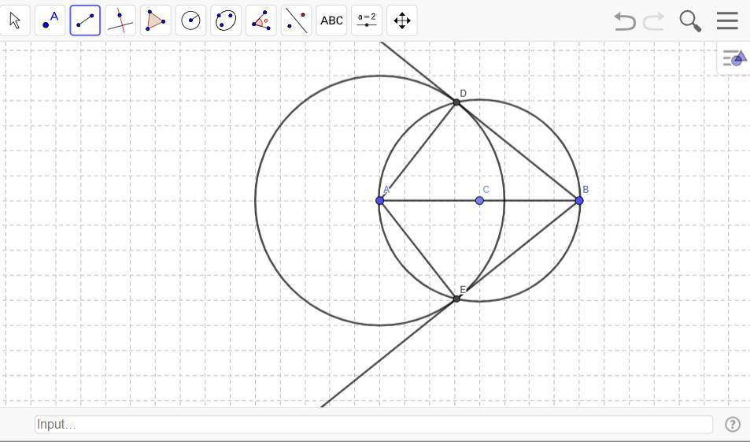Image resolution: width=750 pixels, height=442 pixels.
Task: Select the ABC Text tool
Action: (332, 20)
